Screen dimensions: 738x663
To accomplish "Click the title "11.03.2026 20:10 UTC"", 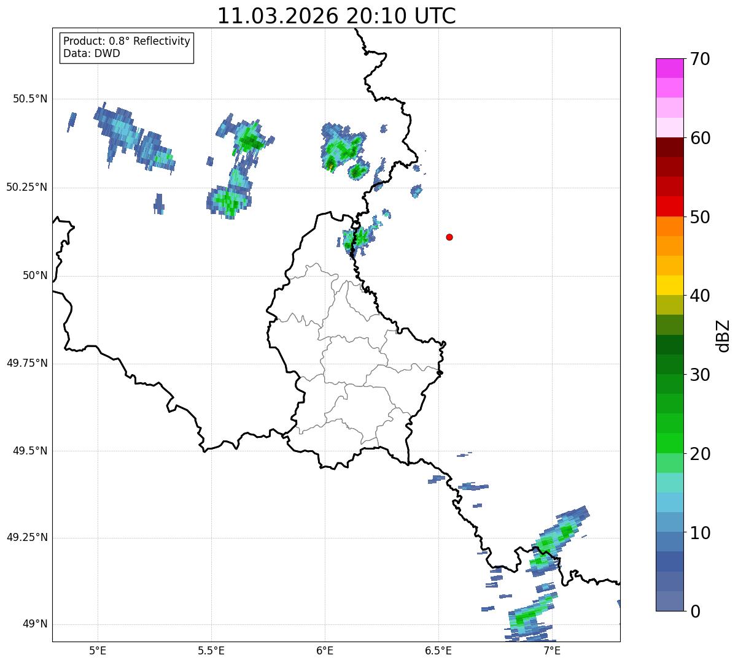I will pos(336,16).
